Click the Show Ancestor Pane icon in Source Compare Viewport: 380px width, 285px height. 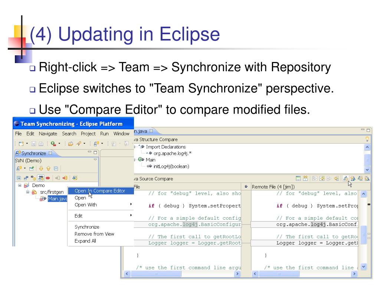coord(298,178)
